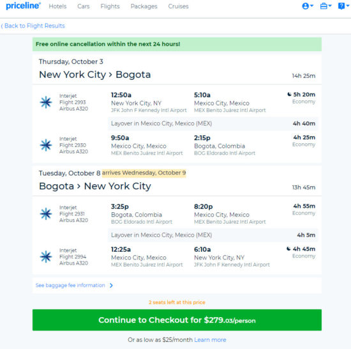This screenshot has height=349, width=351.
Task: Click the priceline logo
Action: (x=23, y=6)
